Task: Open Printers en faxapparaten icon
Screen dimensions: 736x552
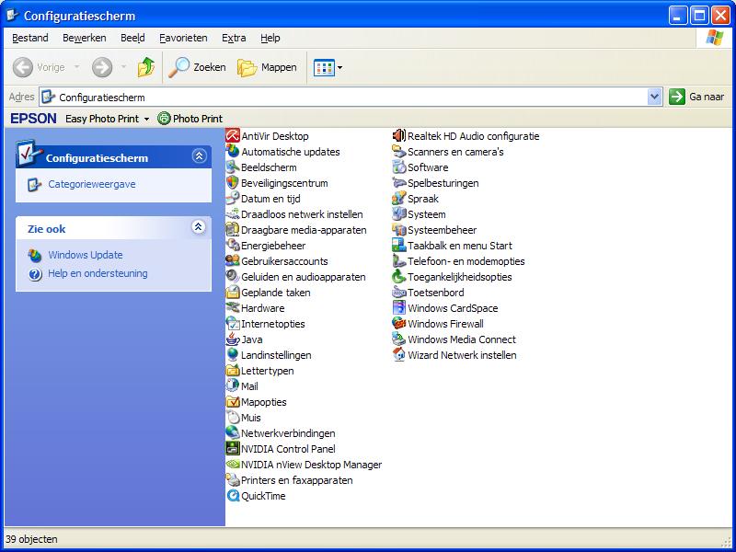Action: coord(233,480)
